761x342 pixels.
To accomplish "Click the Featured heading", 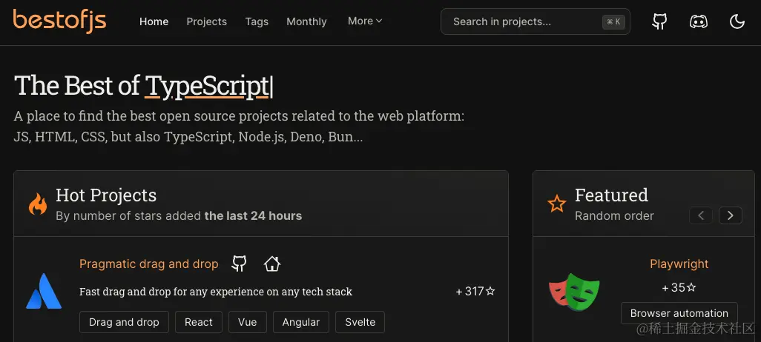I will pos(611,195).
